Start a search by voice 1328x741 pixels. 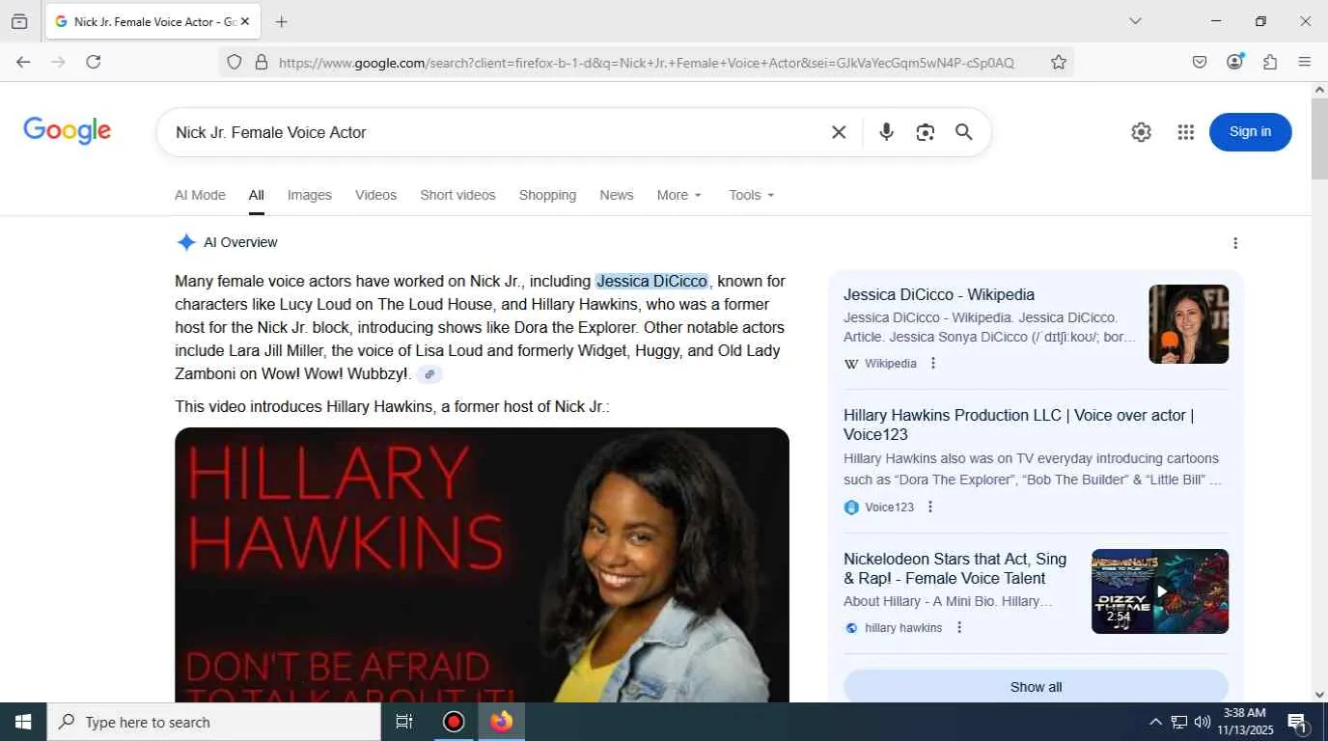(886, 132)
